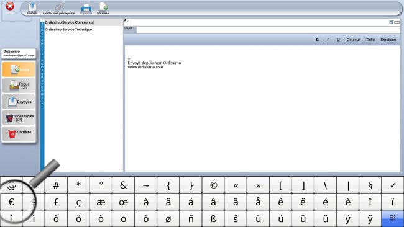Toggle underline text formatting
Viewport: 404px width, 227px height.
pos(338,40)
